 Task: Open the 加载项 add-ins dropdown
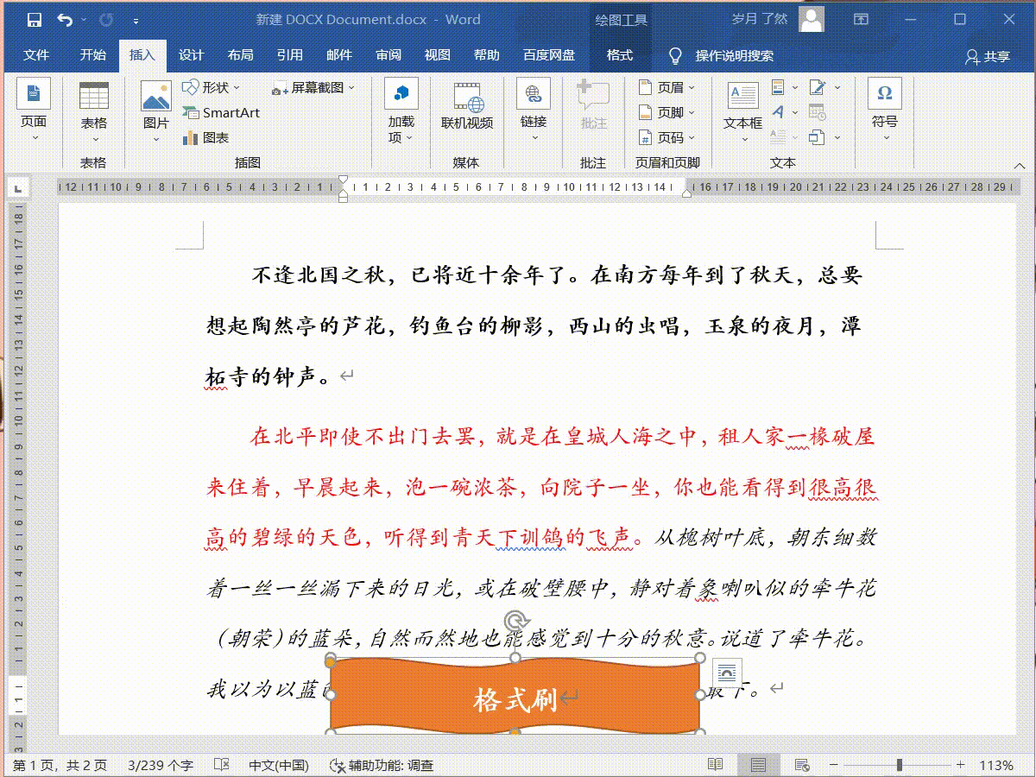(x=401, y=112)
